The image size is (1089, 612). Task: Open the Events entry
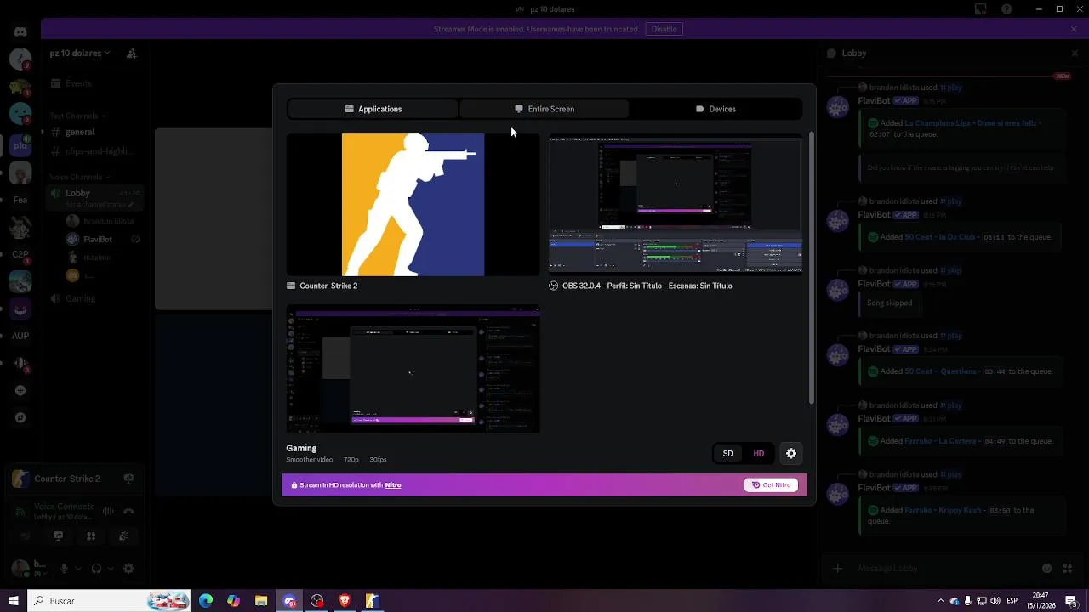coord(94,83)
